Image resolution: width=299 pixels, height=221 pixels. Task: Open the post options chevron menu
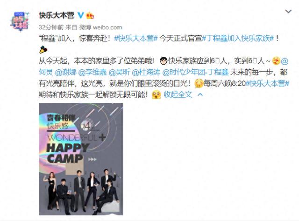point(288,12)
